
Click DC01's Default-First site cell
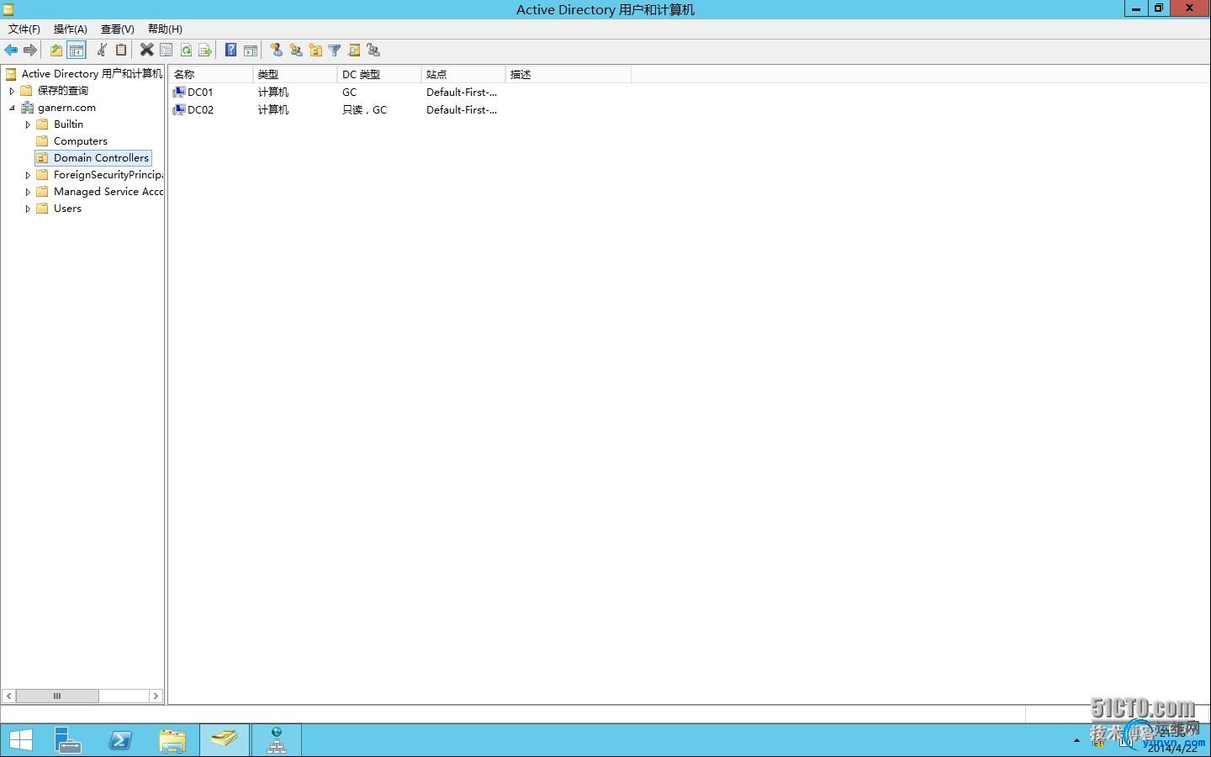pyautogui.click(x=462, y=93)
